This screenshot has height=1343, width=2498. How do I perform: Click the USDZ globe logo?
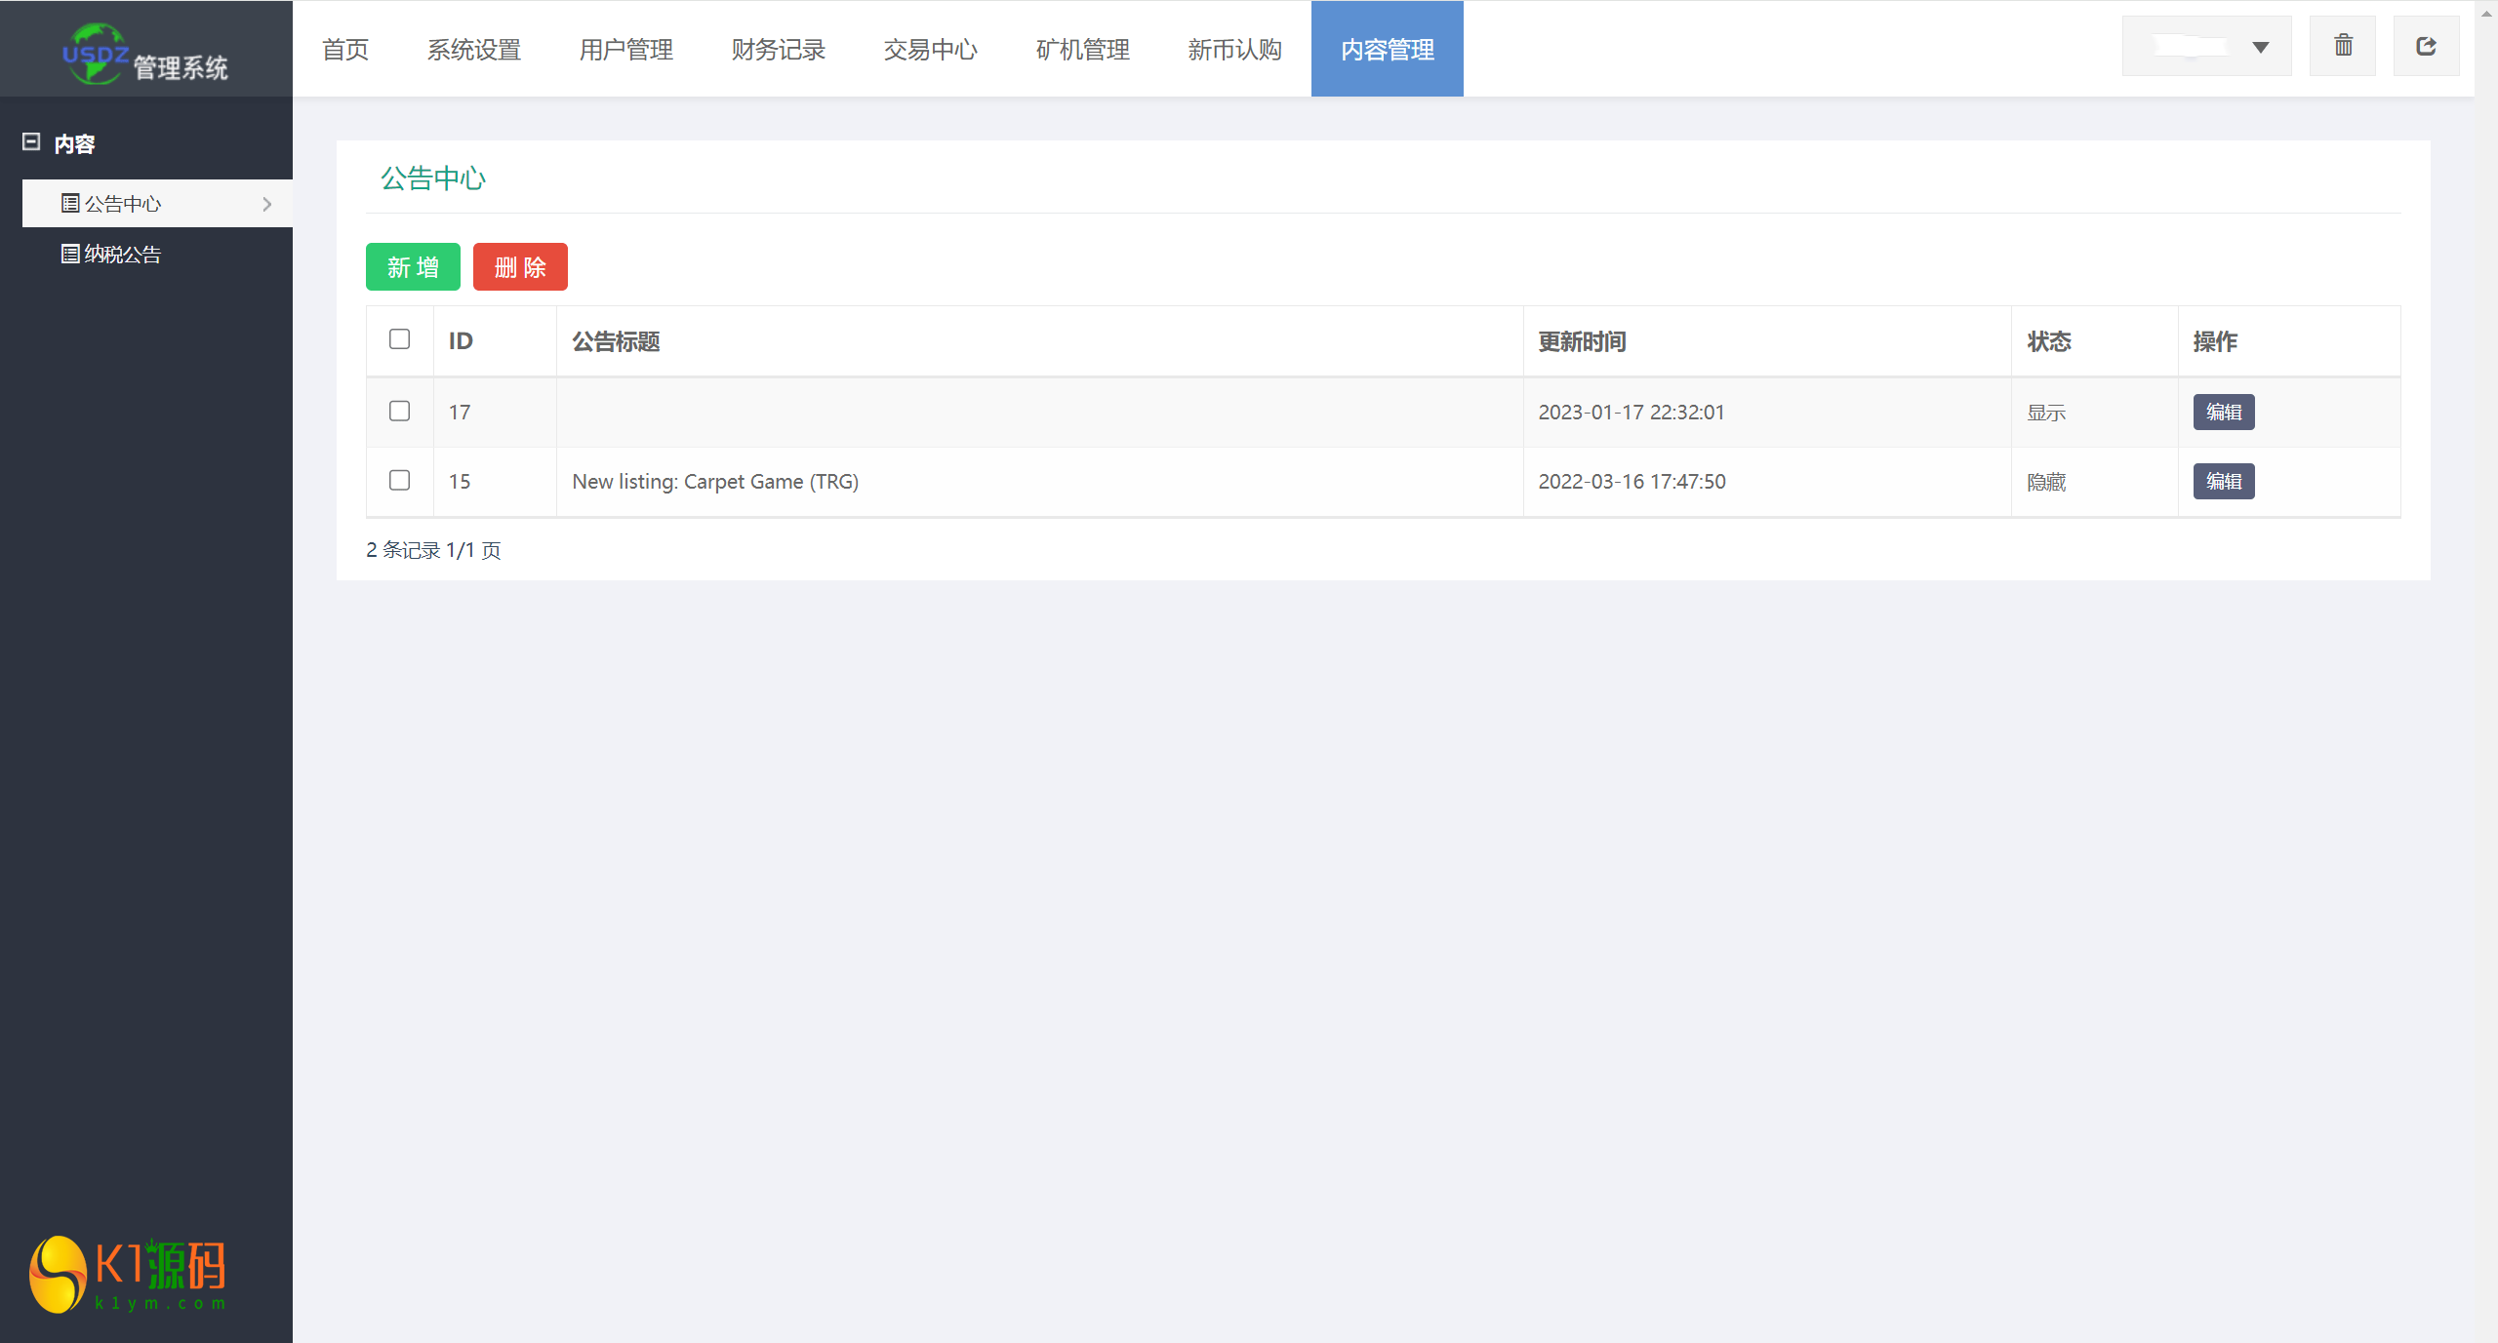[x=95, y=54]
